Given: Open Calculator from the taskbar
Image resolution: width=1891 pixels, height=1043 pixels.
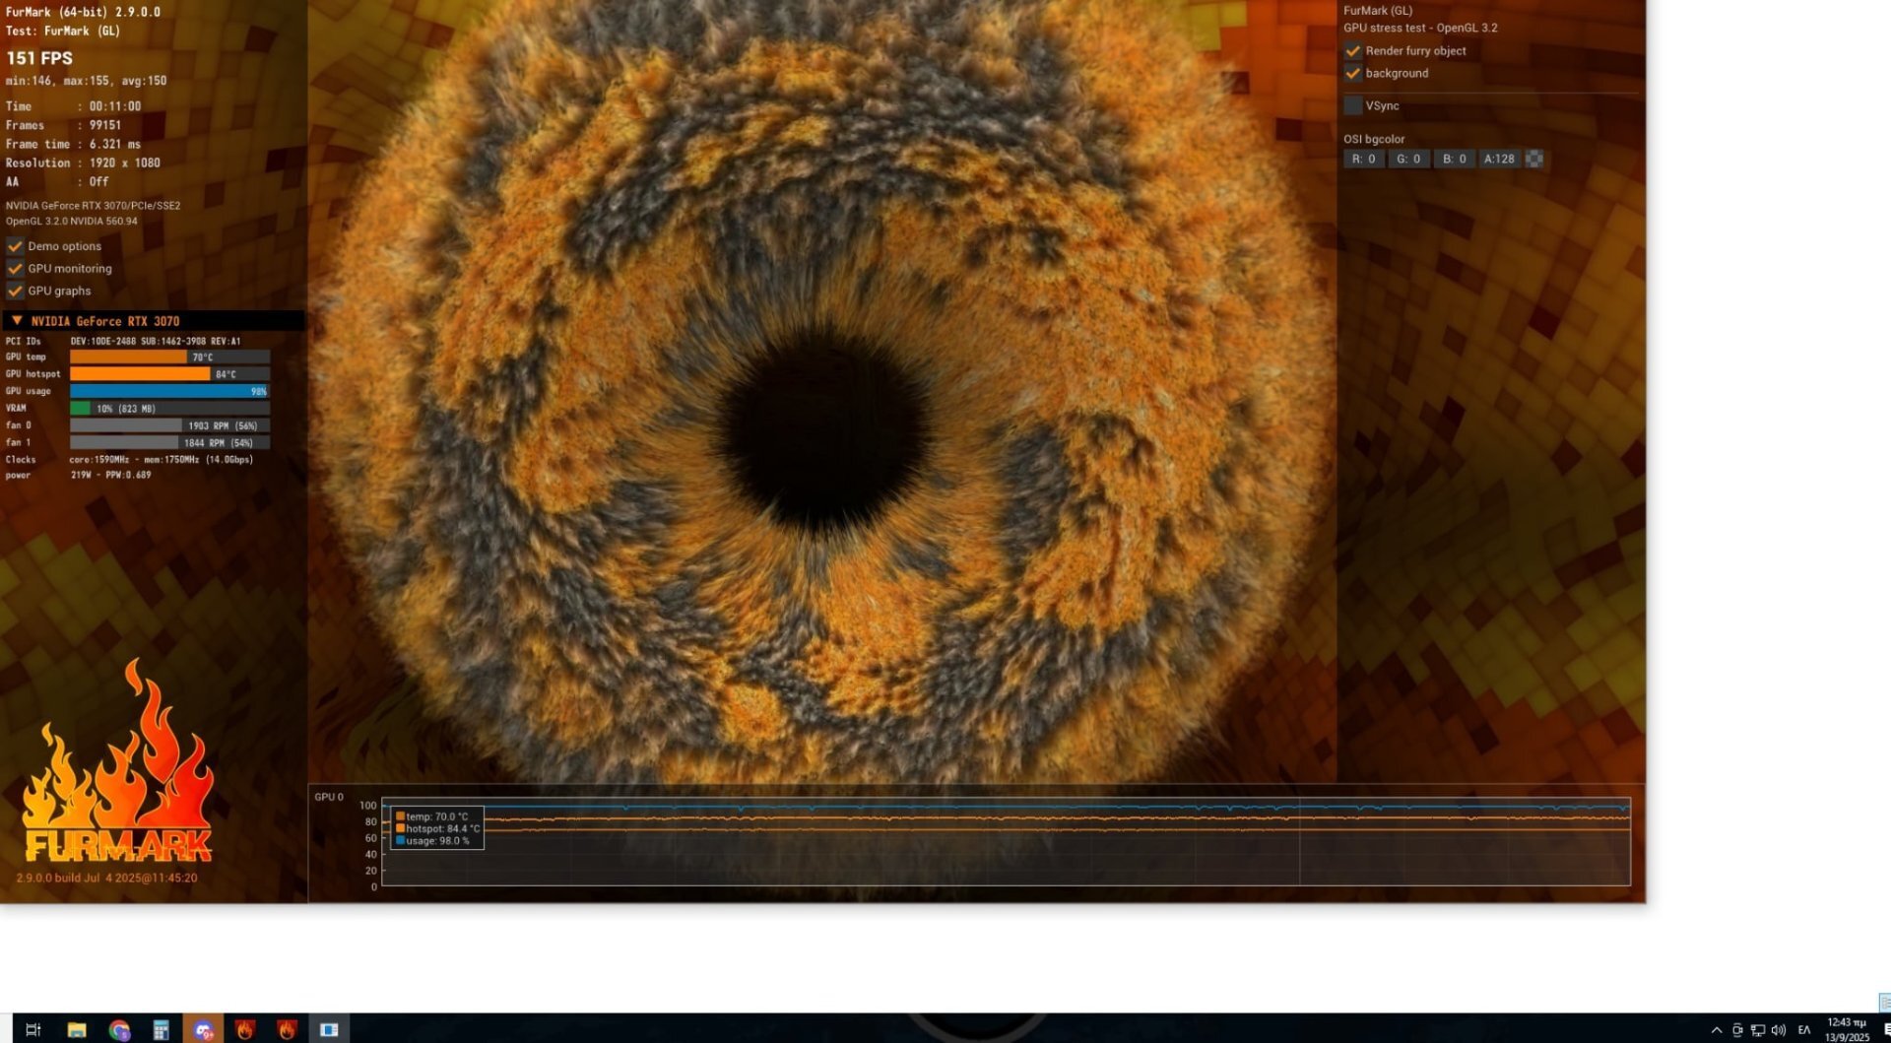Looking at the screenshot, I should coord(161,1029).
